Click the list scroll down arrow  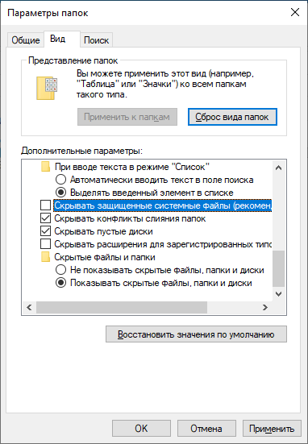278,294
